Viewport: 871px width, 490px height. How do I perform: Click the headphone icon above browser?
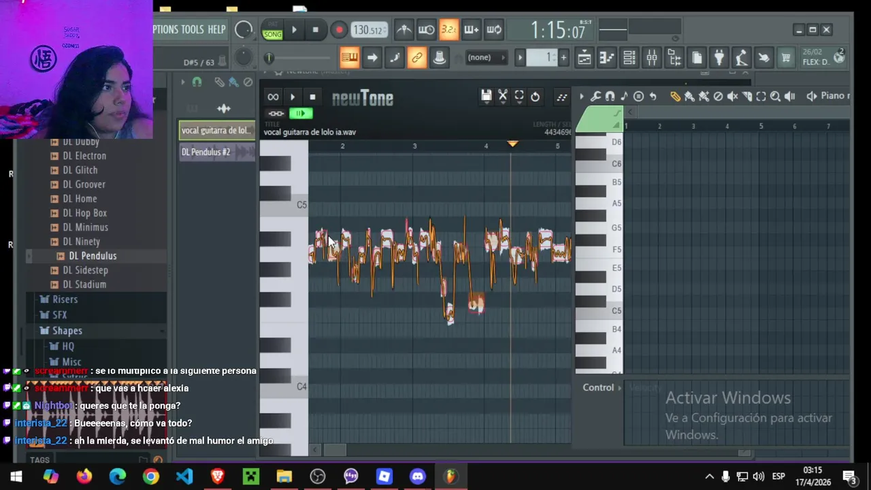coord(197,82)
